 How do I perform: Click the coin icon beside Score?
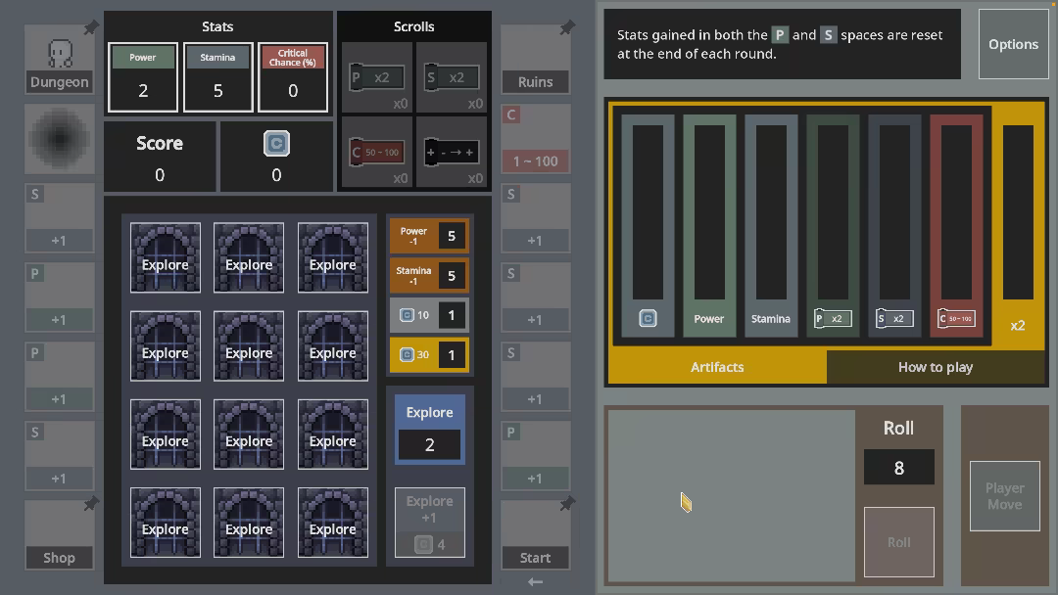click(276, 144)
